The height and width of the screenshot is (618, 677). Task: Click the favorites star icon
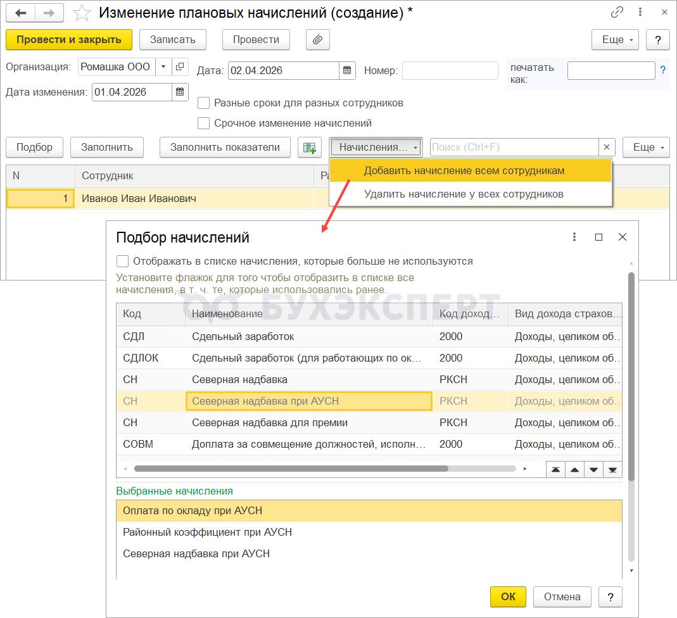[81, 13]
